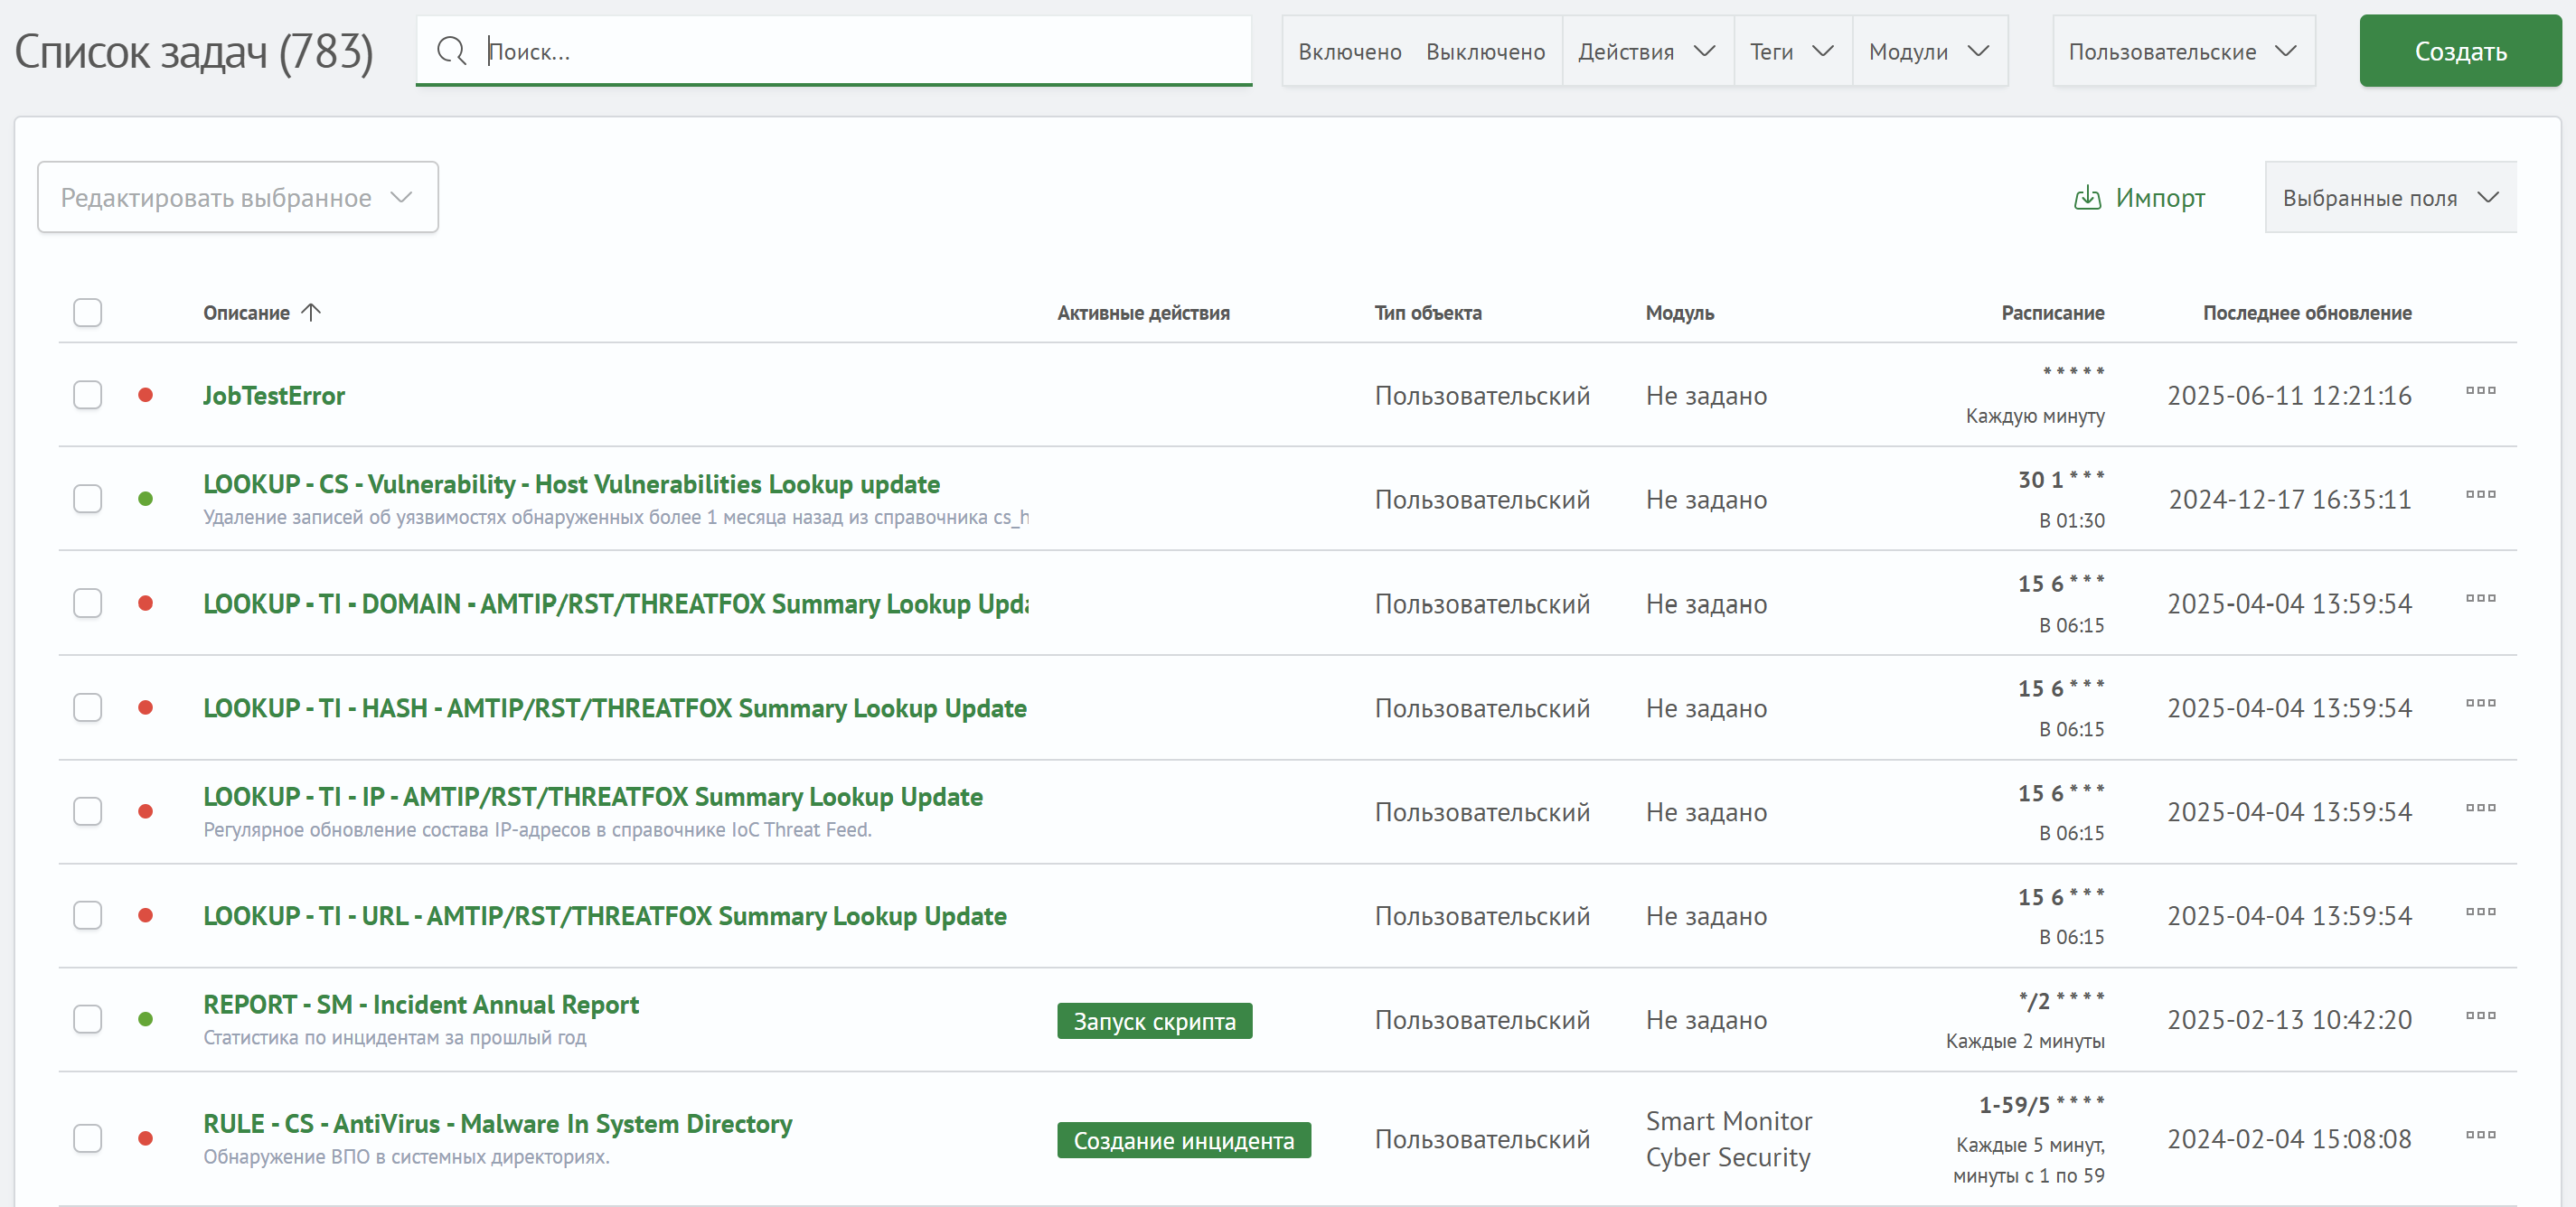Select the checkbox for the LOOKUP - TI - URL task
Screen dimensions: 2576x1207
[88, 916]
